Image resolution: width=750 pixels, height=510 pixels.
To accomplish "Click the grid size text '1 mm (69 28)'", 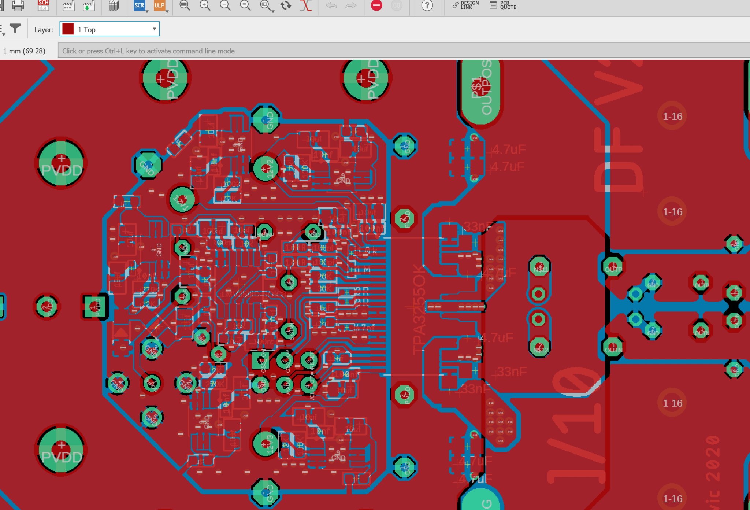I will (24, 51).
